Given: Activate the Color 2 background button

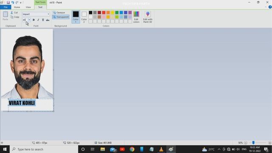Looking at the screenshot, I should point(84,17).
